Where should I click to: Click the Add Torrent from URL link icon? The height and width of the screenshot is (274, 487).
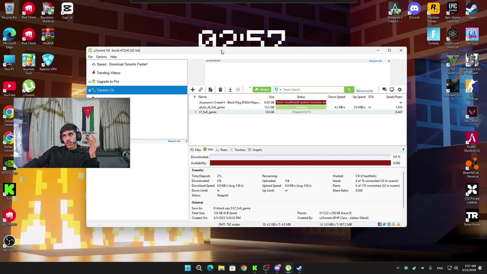point(201,89)
